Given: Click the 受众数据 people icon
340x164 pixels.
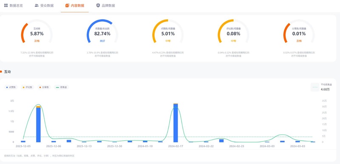Looking at the screenshot, I should click(37, 6).
